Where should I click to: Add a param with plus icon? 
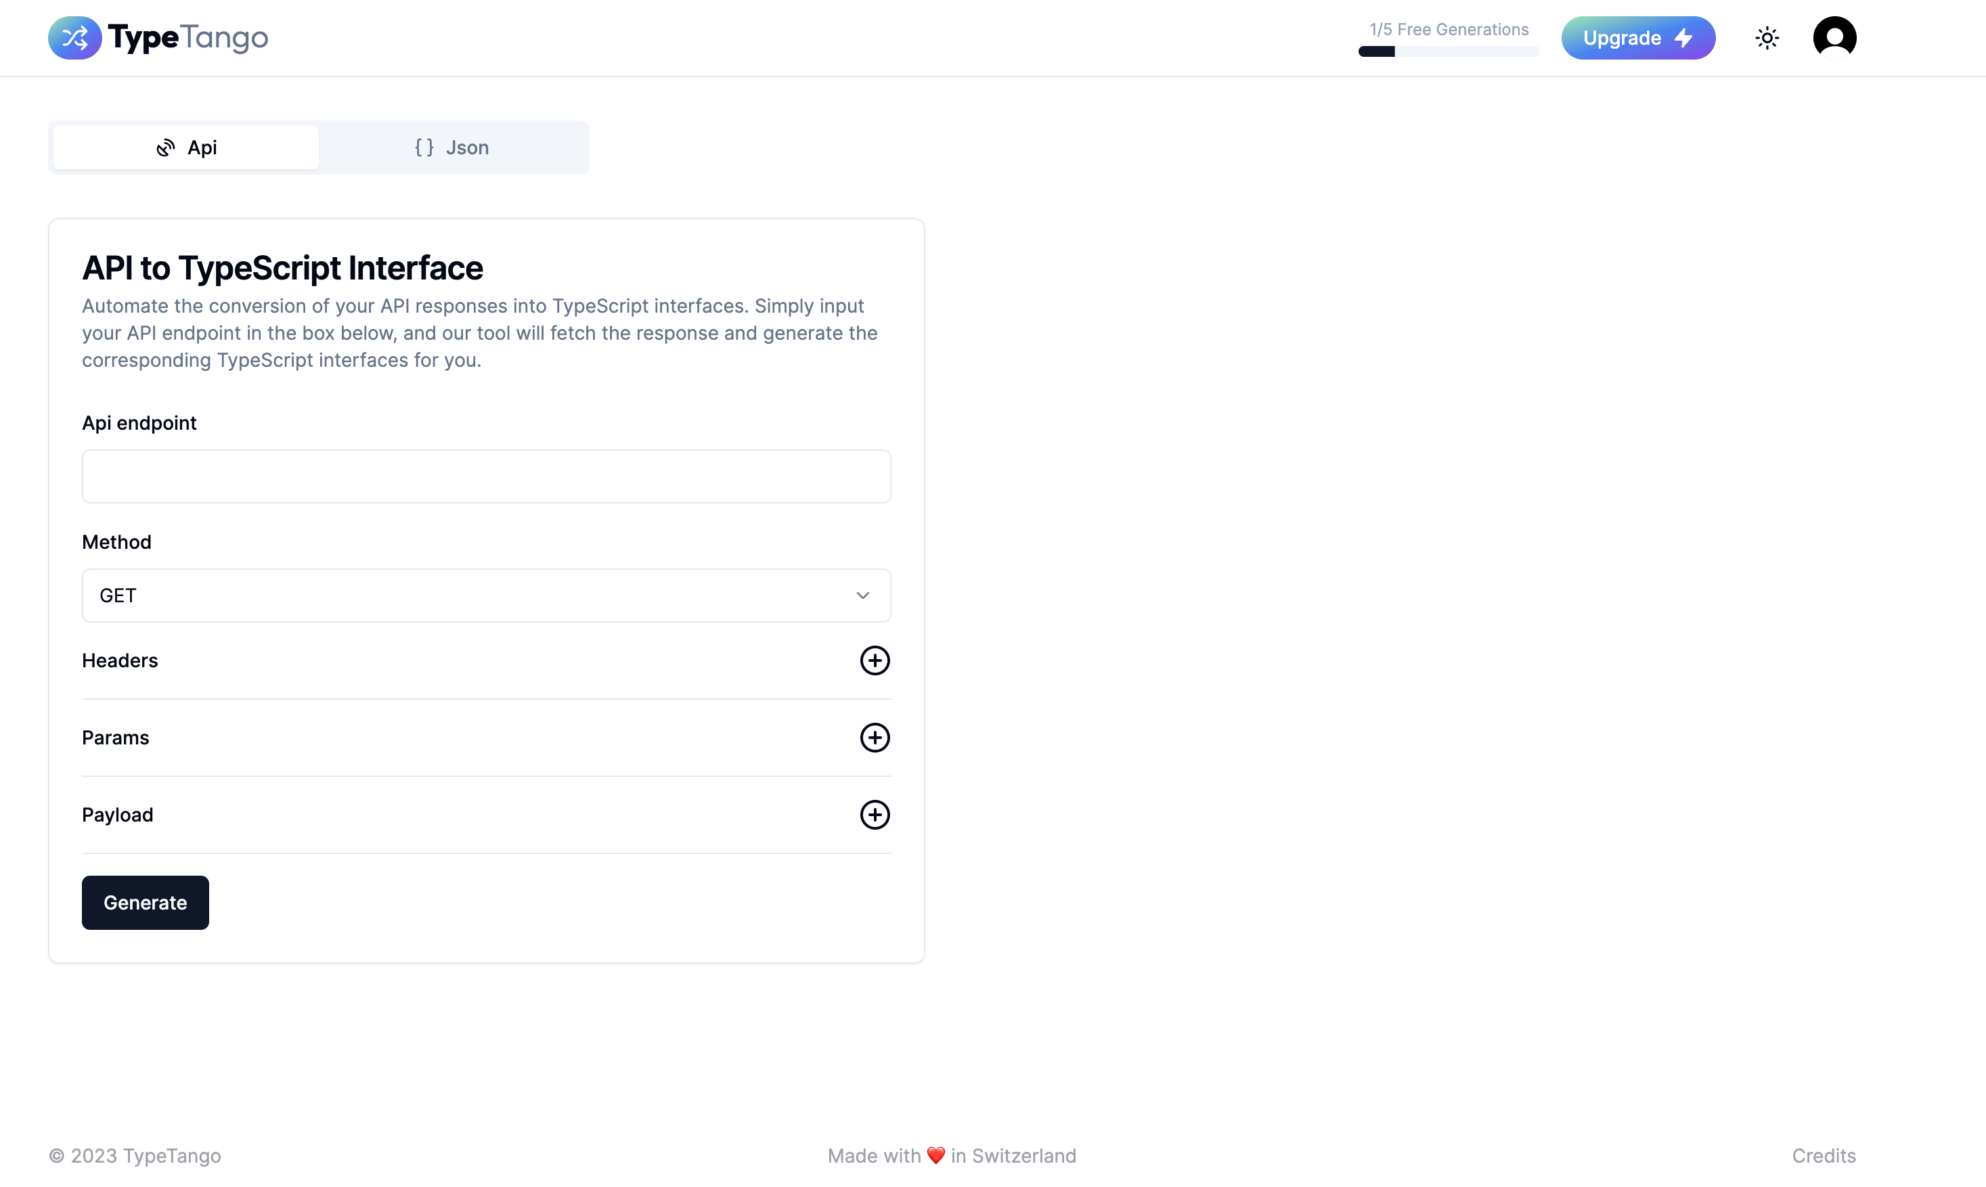coord(875,738)
